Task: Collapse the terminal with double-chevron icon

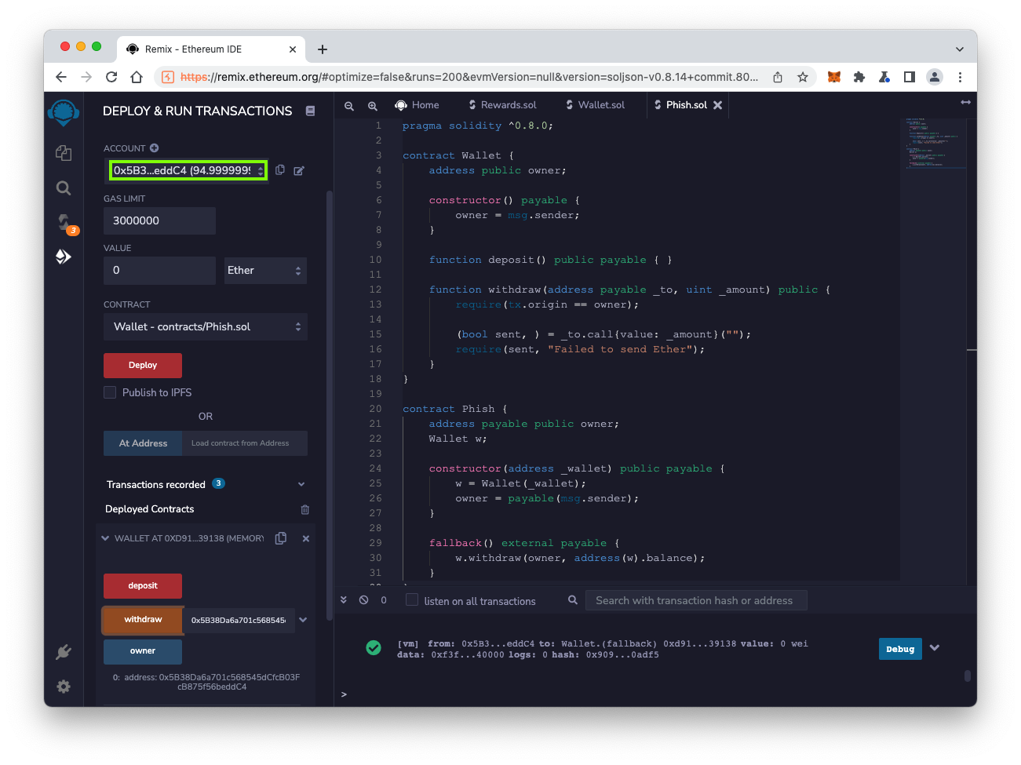Action: pyautogui.click(x=344, y=600)
